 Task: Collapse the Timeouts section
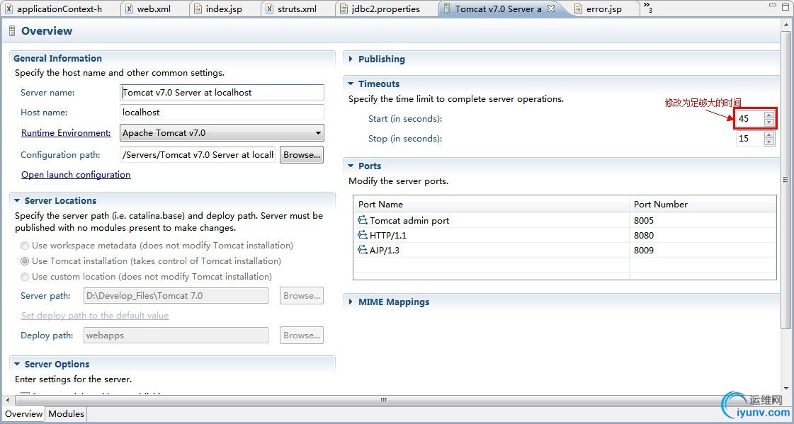(x=351, y=84)
